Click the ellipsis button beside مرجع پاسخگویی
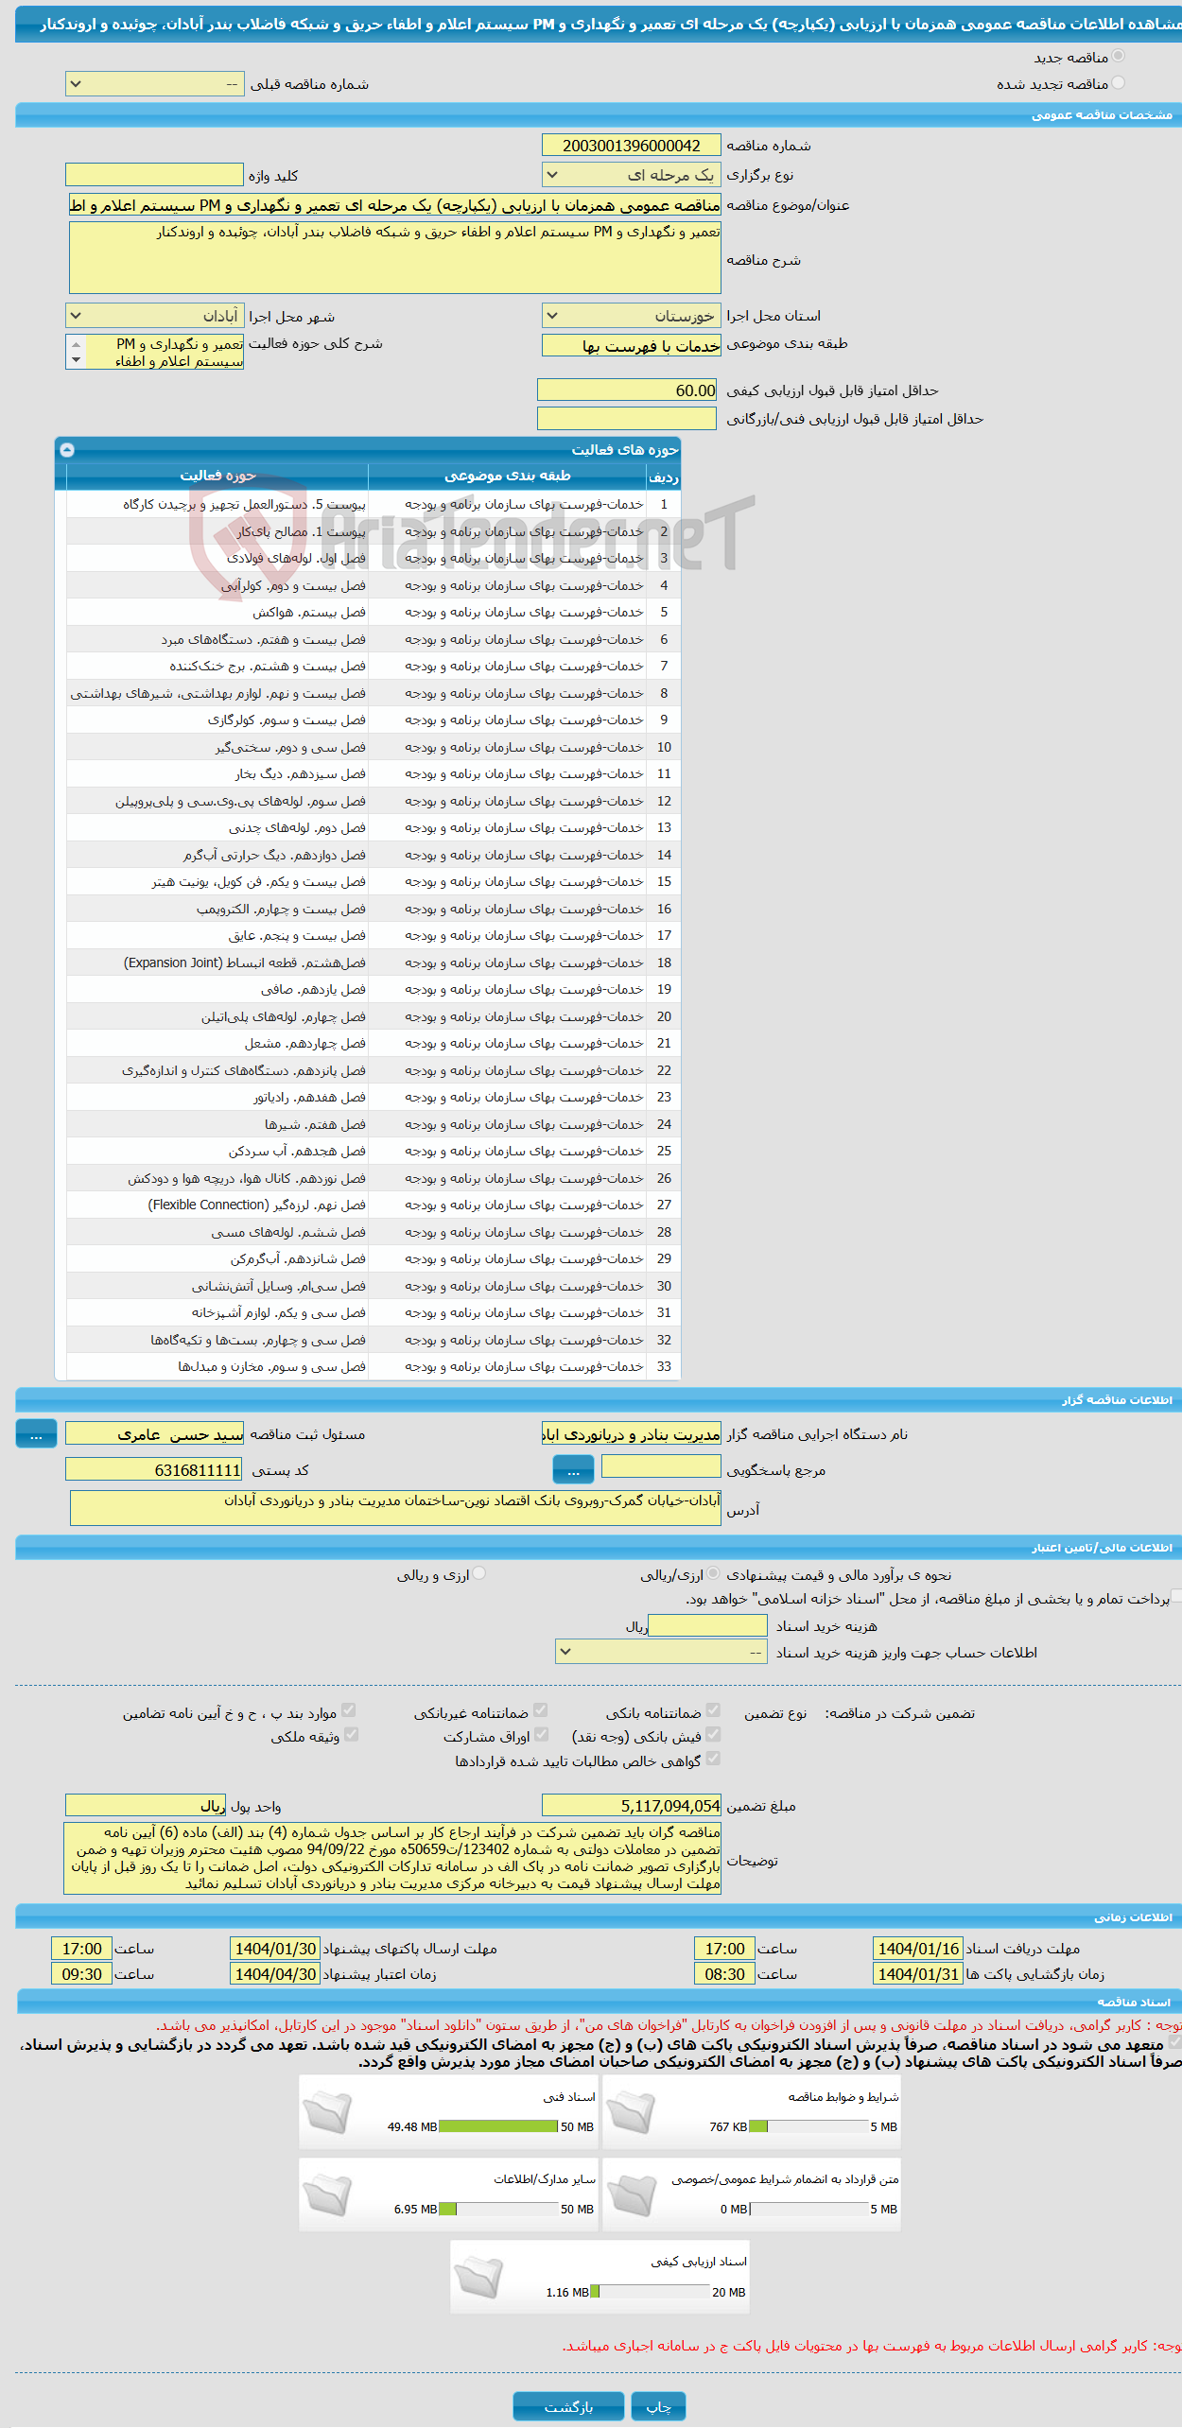The height and width of the screenshot is (2428, 1182). pyautogui.click(x=573, y=1470)
